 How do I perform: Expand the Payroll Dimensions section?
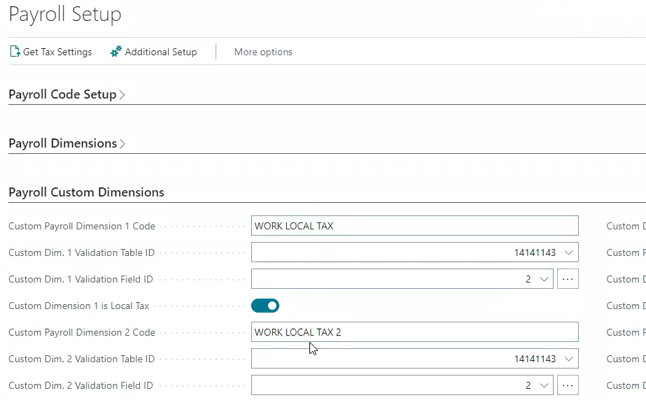(62, 143)
